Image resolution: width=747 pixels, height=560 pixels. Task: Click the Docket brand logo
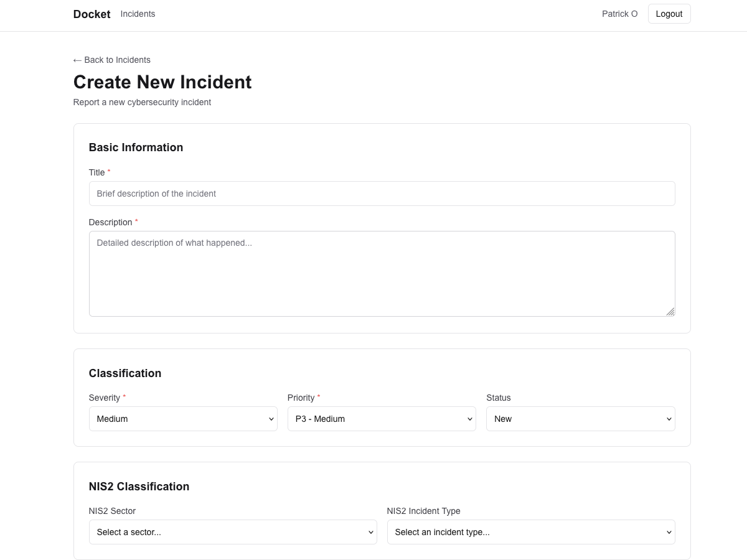pyautogui.click(x=92, y=14)
